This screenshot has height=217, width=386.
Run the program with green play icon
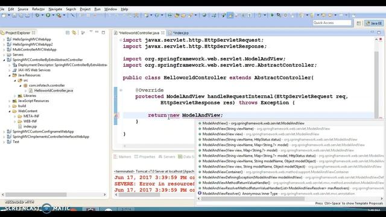48,15
